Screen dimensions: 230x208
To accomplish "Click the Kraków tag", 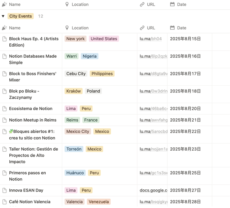I will [x=73, y=91].
